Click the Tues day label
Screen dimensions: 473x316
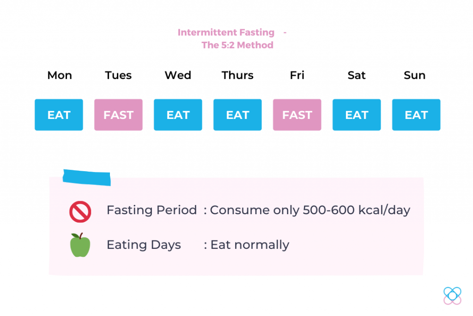(x=118, y=75)
